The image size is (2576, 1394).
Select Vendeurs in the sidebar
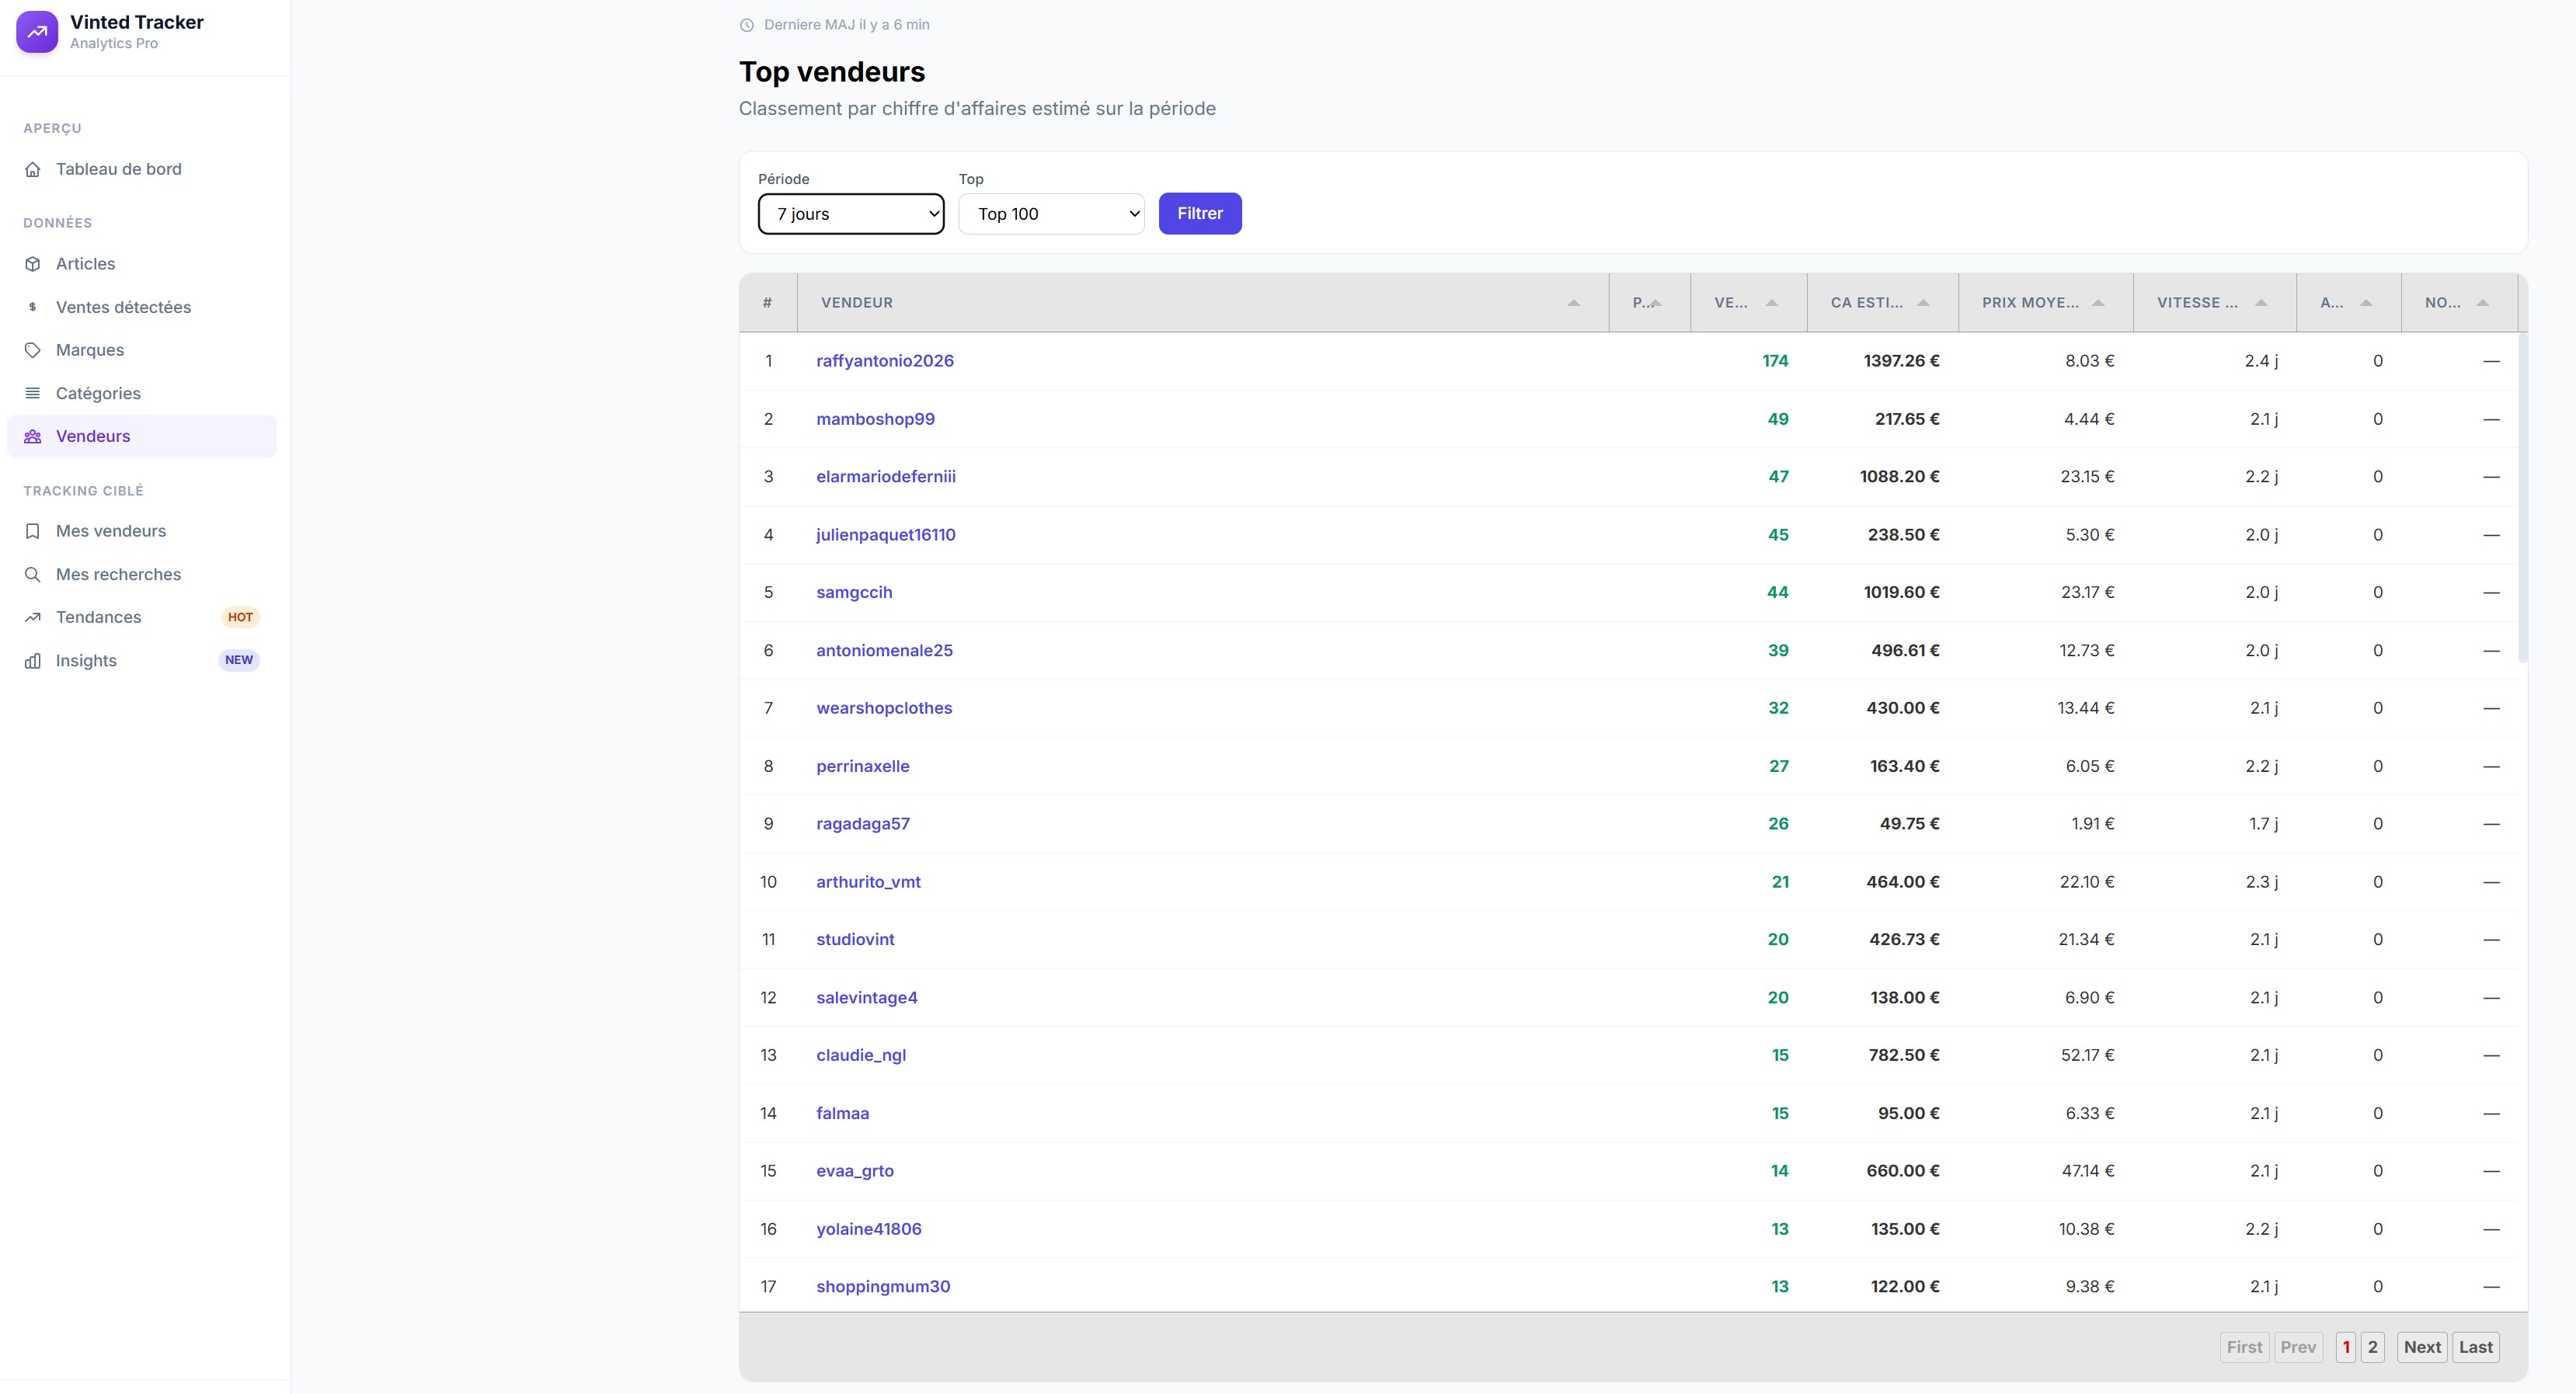(x=141, y=436)
